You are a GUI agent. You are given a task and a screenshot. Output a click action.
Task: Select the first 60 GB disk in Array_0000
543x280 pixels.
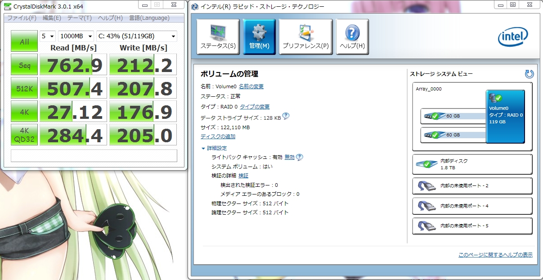pos(453,116)
